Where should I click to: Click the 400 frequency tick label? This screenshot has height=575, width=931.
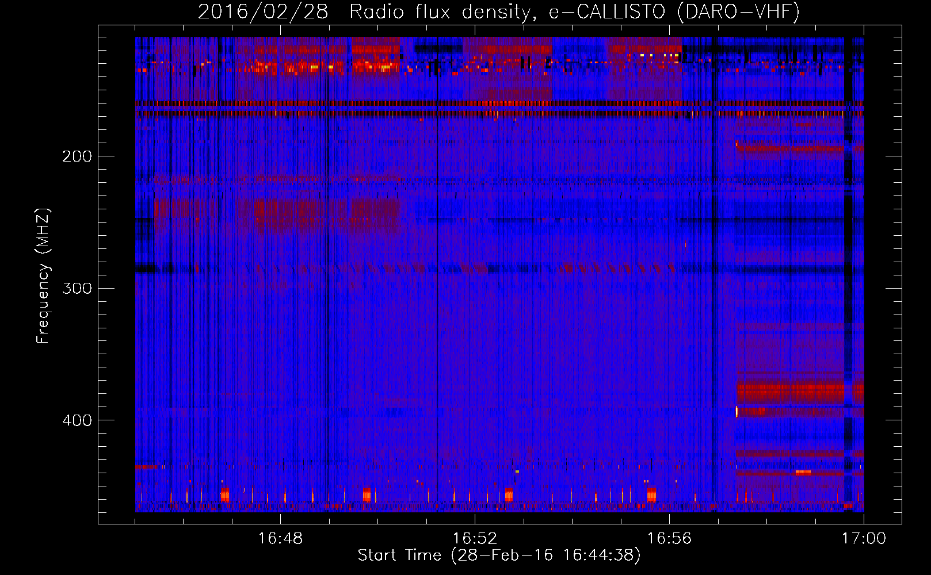coord(77,420)
